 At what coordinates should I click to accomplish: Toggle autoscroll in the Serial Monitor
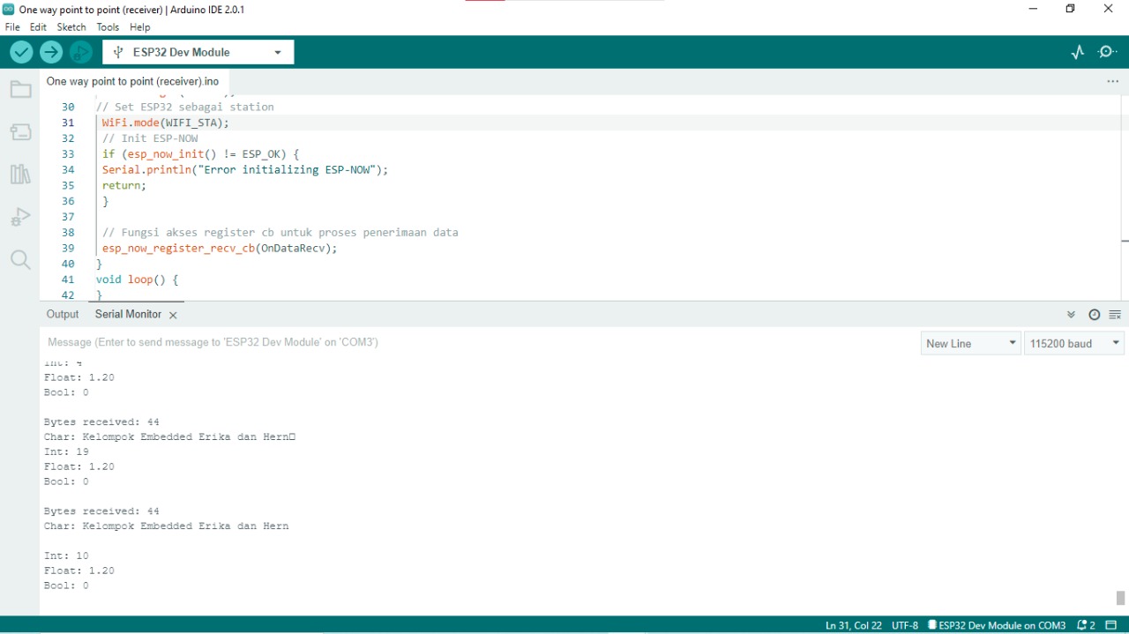tap(1071, 314)
